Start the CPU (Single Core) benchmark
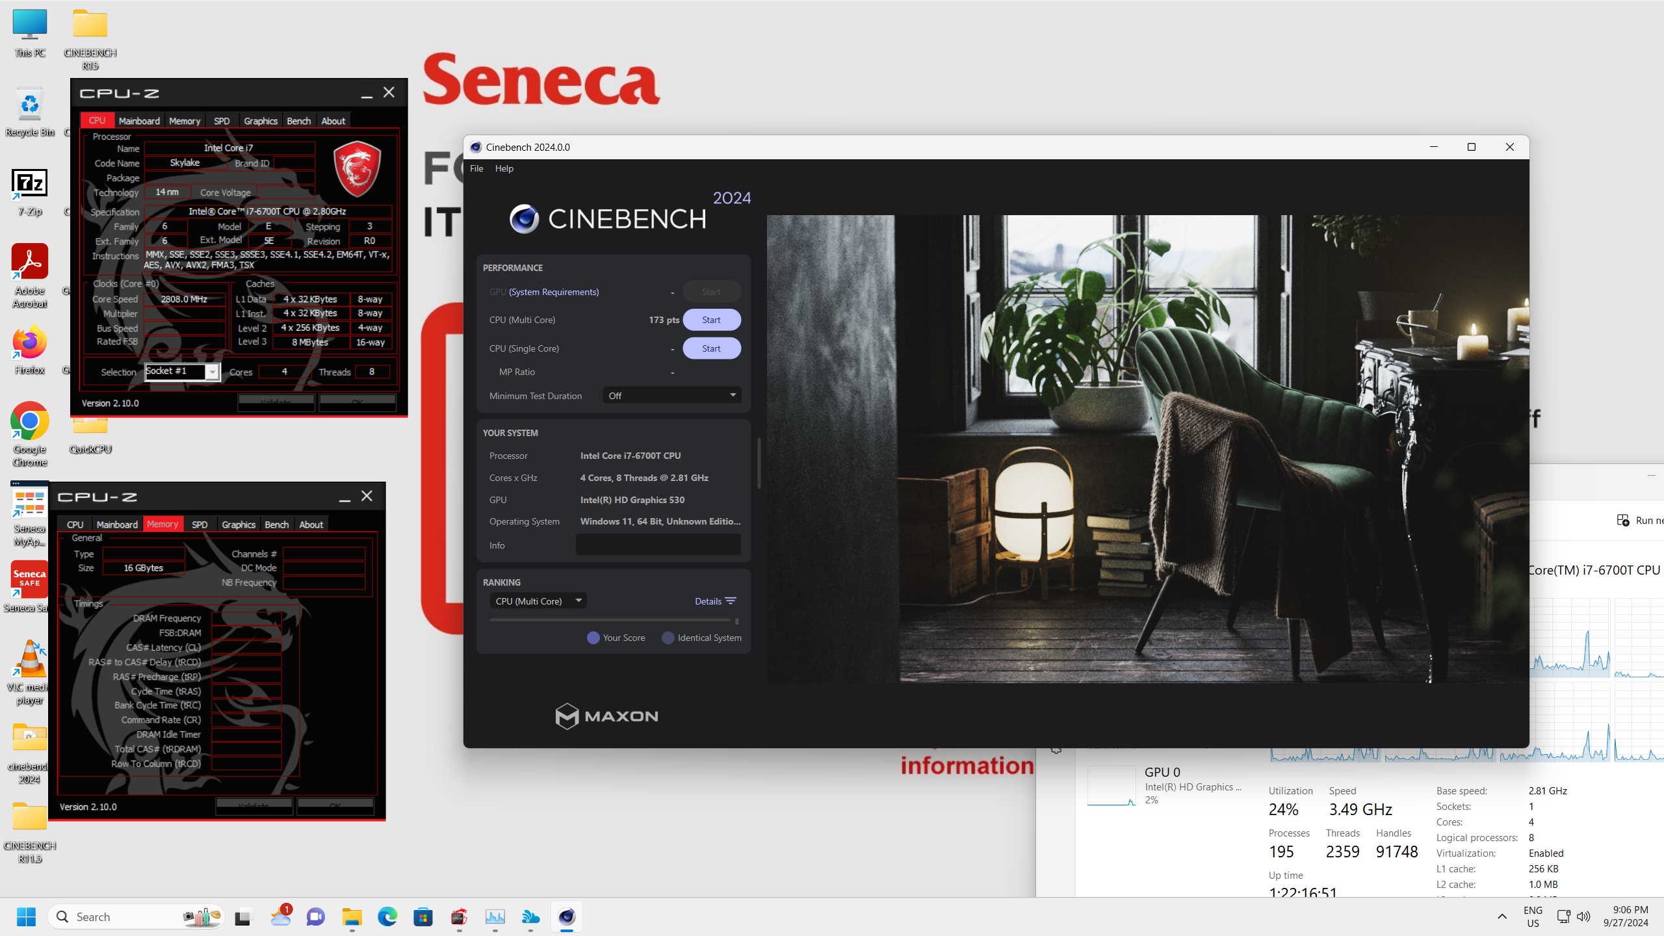1664x936 pixels. coord(711,348)
